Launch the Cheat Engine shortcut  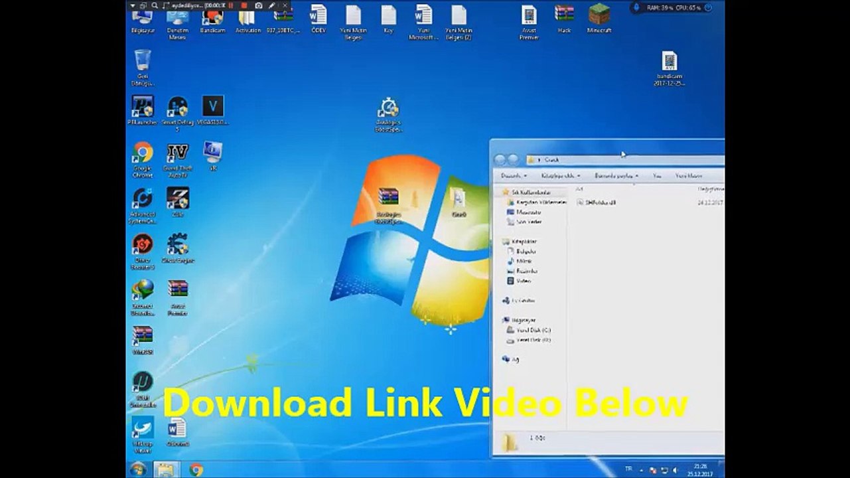pyautogui.click(x=177, y=248)
